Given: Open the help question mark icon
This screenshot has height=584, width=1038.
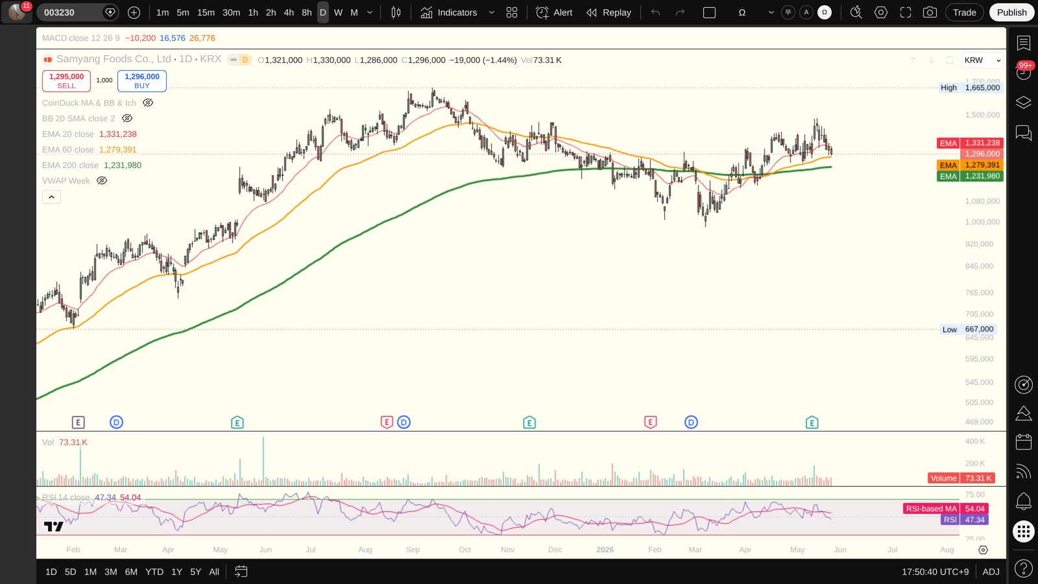Looking at the screenshot, I should [1024, 568].
